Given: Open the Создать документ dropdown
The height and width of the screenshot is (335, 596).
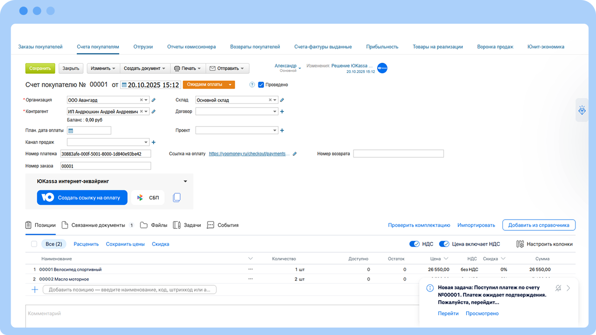Looking at the screenshot, I should (x=145, y=68).
